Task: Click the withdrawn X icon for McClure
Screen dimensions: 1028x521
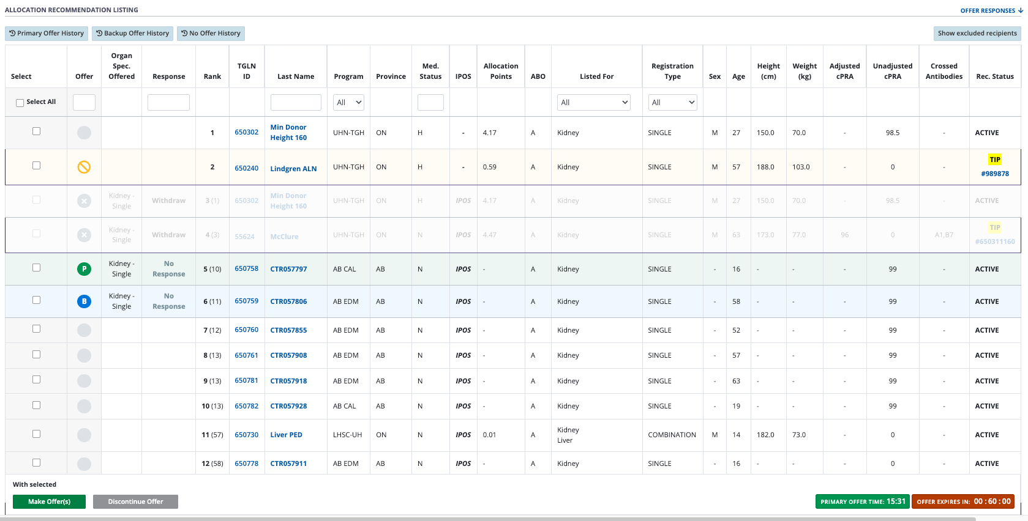Action: tap(84, 235)
